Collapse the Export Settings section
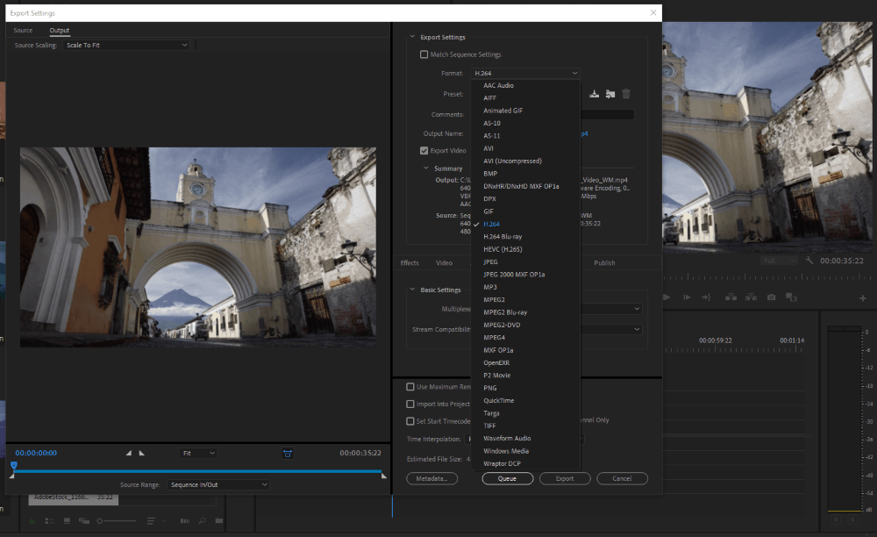The height and width of the screenshot is (537, 877). pos(412,37)
